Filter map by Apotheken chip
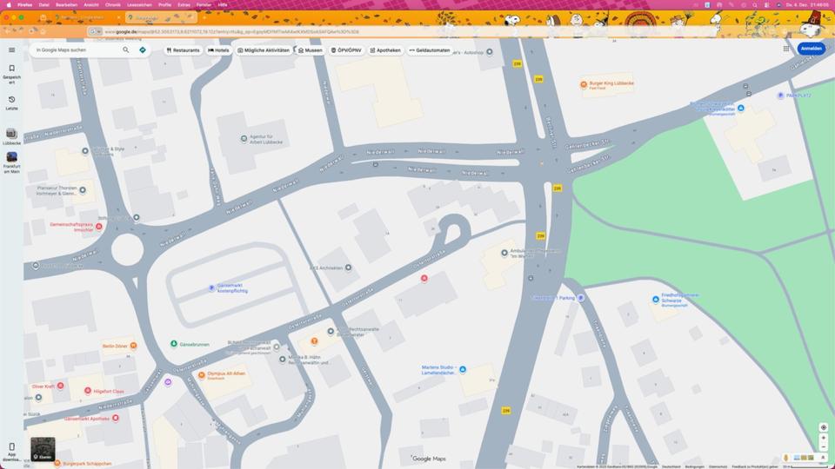This screenshot has height=469, width=835. [x=384, y=50]
